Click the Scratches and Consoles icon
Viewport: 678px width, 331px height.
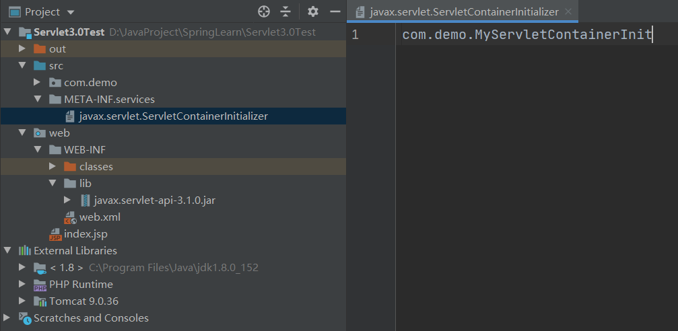click(25, 318)
